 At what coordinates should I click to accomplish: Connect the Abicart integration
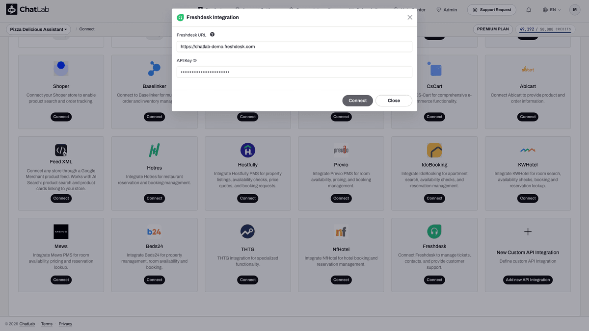pos(528,117)
